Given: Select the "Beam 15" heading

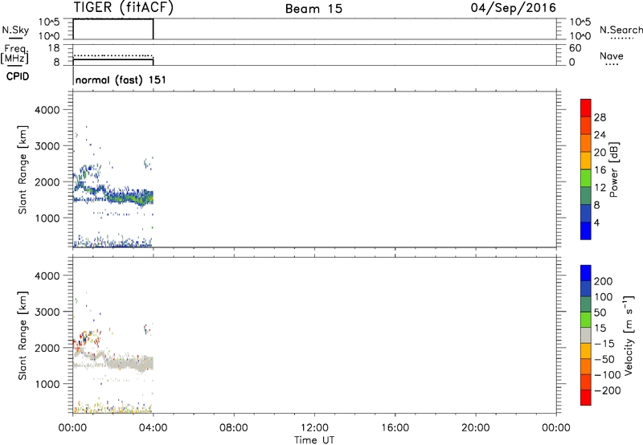Looking at the screenshot, I should pos(313,9).
